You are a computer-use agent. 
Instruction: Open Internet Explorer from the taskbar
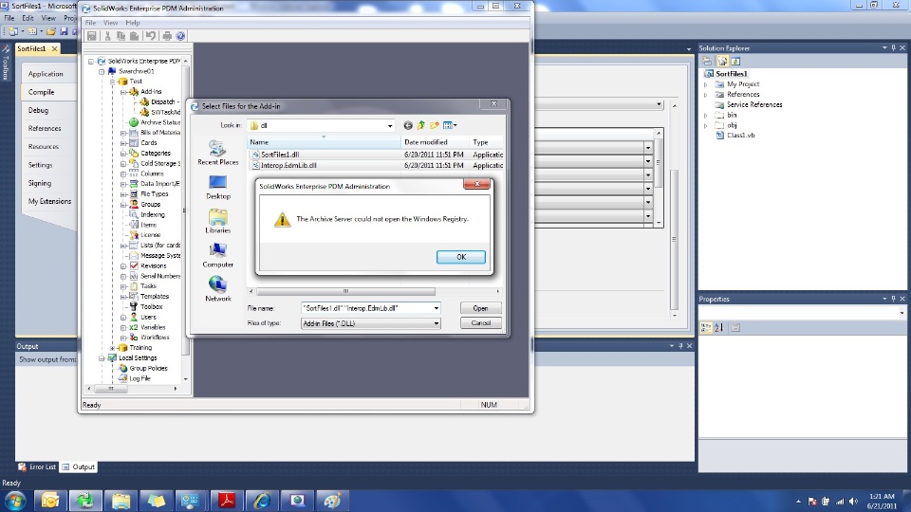pyautogui.click(x=262, y=501)
